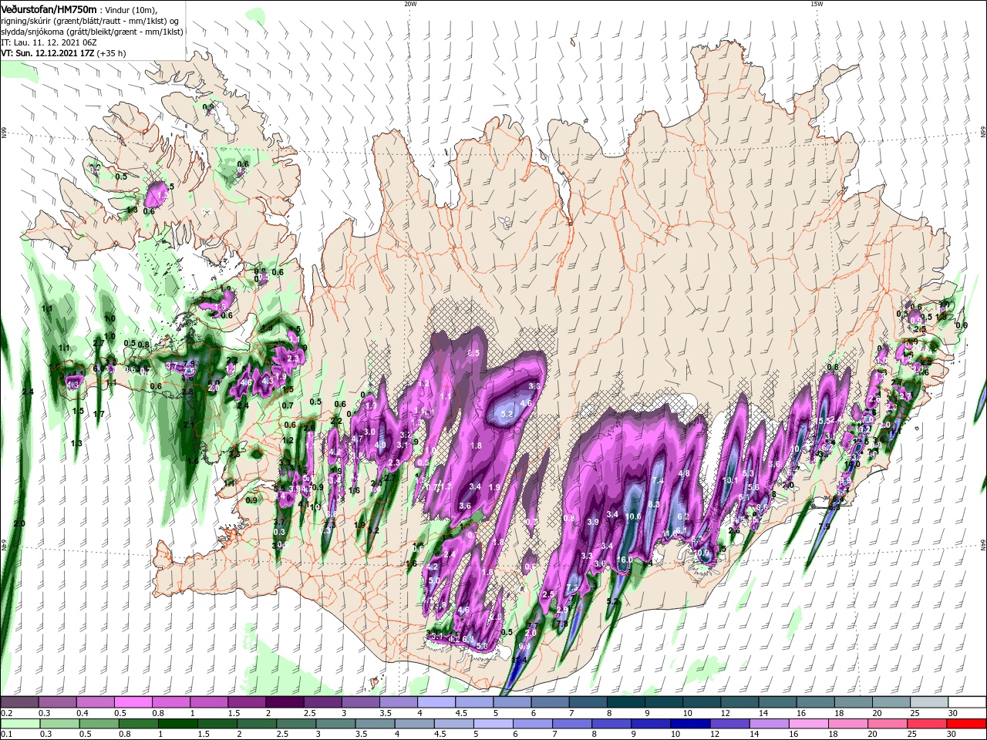Click the 0.2 label on the upper scale

tap(5, 713)
